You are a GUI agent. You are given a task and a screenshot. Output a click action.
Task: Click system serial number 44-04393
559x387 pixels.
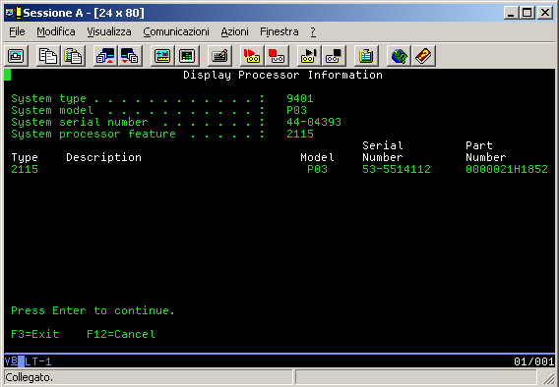(314, 122)
